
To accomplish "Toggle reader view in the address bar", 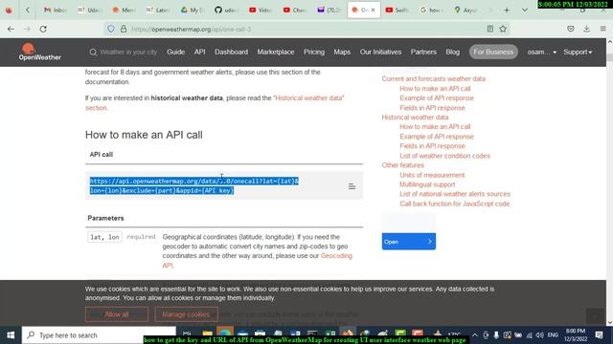I will tap(489, 29).
